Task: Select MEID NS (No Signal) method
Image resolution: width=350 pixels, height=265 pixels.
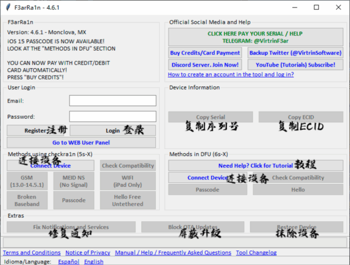Action: point(73,181)
